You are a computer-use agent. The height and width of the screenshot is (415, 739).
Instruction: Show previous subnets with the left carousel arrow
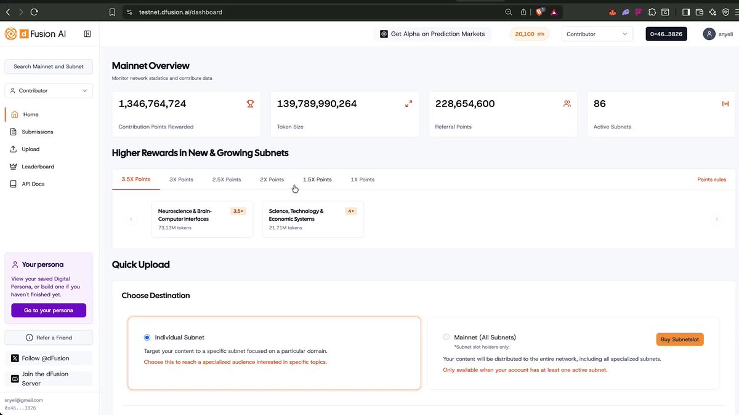(x=131, y=219)
